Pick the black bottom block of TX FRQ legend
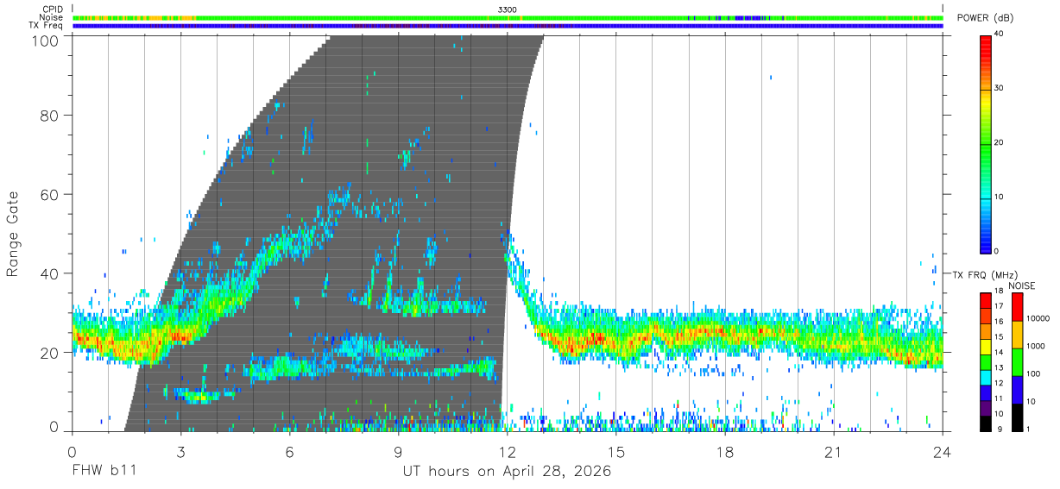1060x489 pixels. (985, 422)
